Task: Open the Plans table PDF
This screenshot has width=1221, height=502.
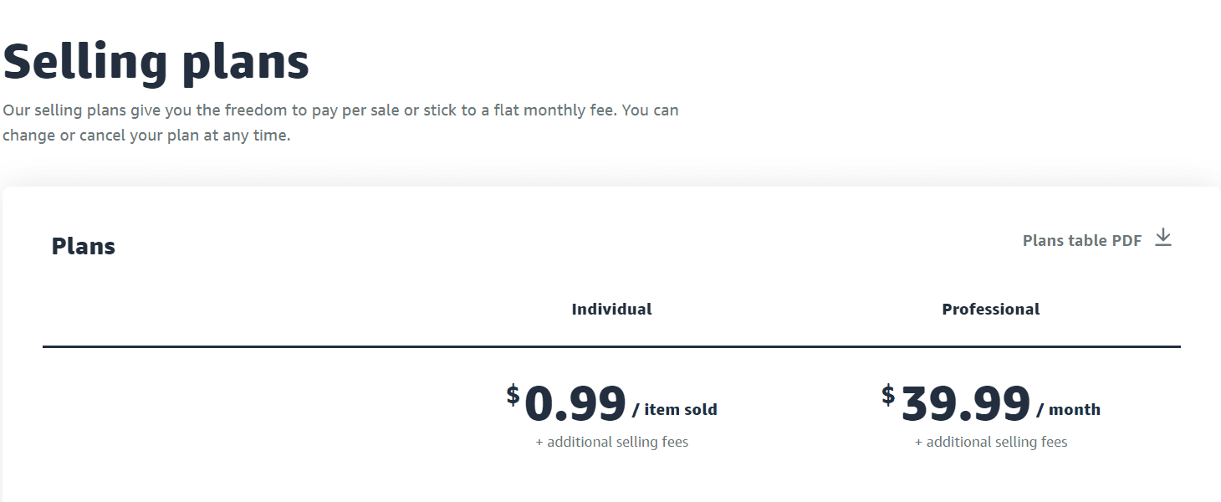Action: coord(1082,240)
